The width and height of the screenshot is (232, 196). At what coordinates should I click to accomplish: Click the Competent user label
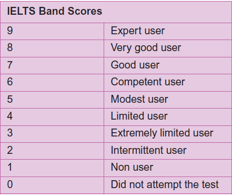tap(148, 82)
